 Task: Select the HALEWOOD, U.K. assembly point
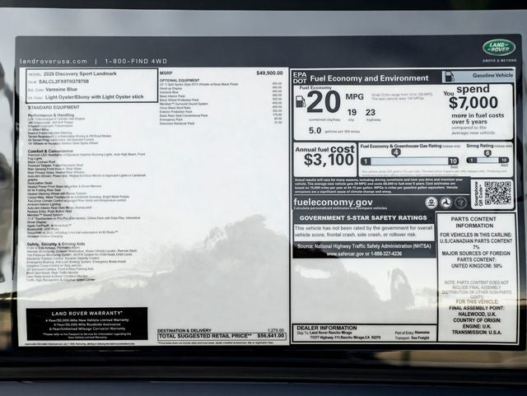(477, 314)
